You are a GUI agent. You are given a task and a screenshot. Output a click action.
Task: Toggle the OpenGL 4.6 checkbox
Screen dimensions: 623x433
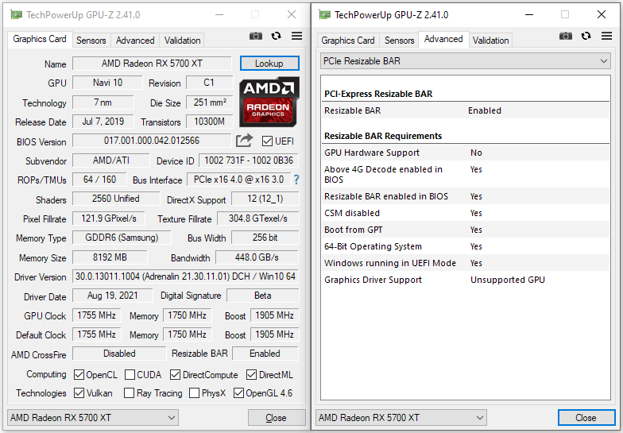click(238, 392)
